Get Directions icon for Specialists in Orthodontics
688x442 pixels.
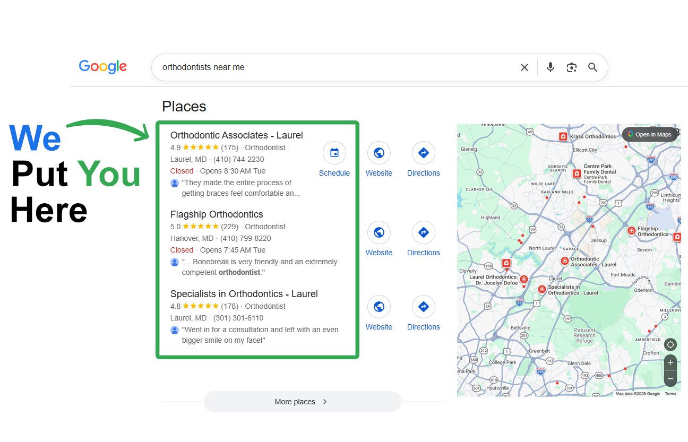[x=424, y=307]
